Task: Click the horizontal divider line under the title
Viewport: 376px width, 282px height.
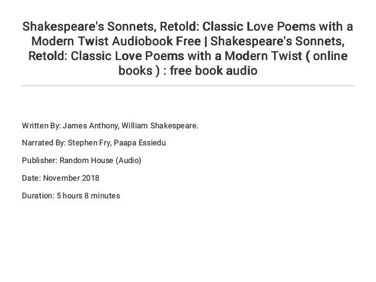Action: (x=187, y=85)
